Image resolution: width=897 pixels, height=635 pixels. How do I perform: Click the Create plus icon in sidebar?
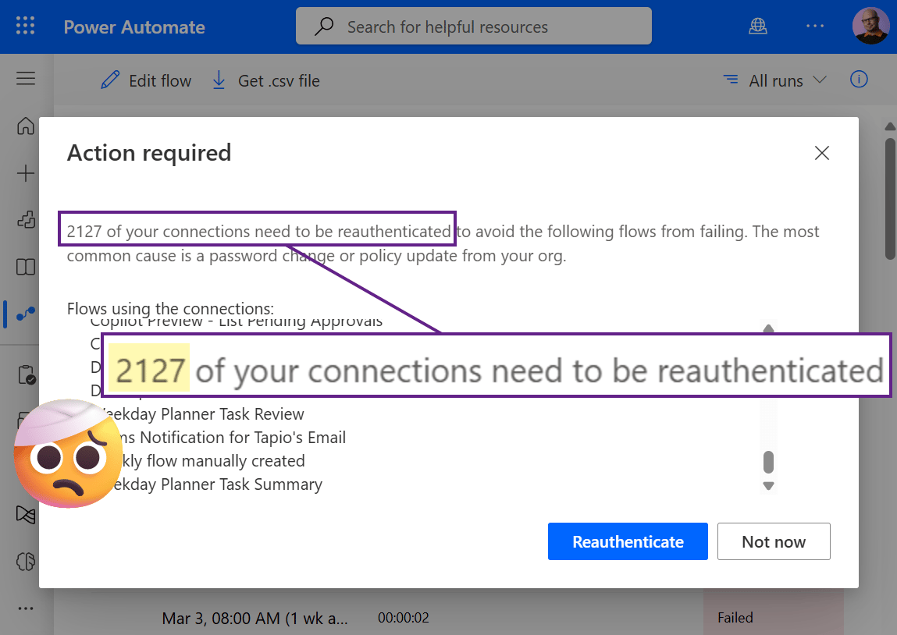click(26, 173)
